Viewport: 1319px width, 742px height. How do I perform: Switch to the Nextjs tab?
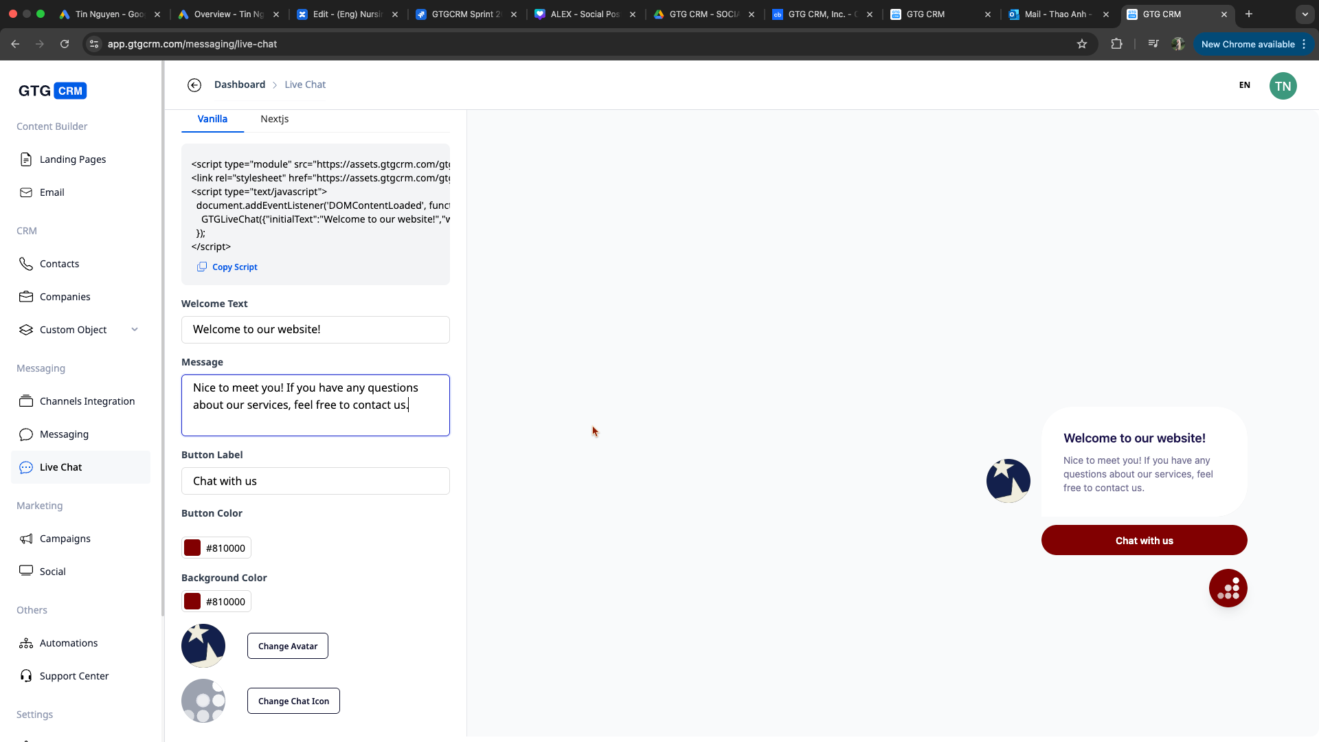point(275,119)
